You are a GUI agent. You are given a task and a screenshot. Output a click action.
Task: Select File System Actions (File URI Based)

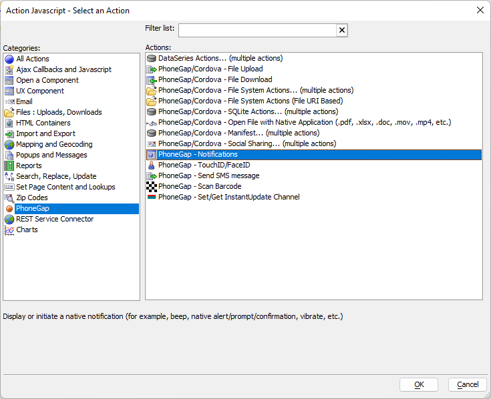[x=251, y=101]
